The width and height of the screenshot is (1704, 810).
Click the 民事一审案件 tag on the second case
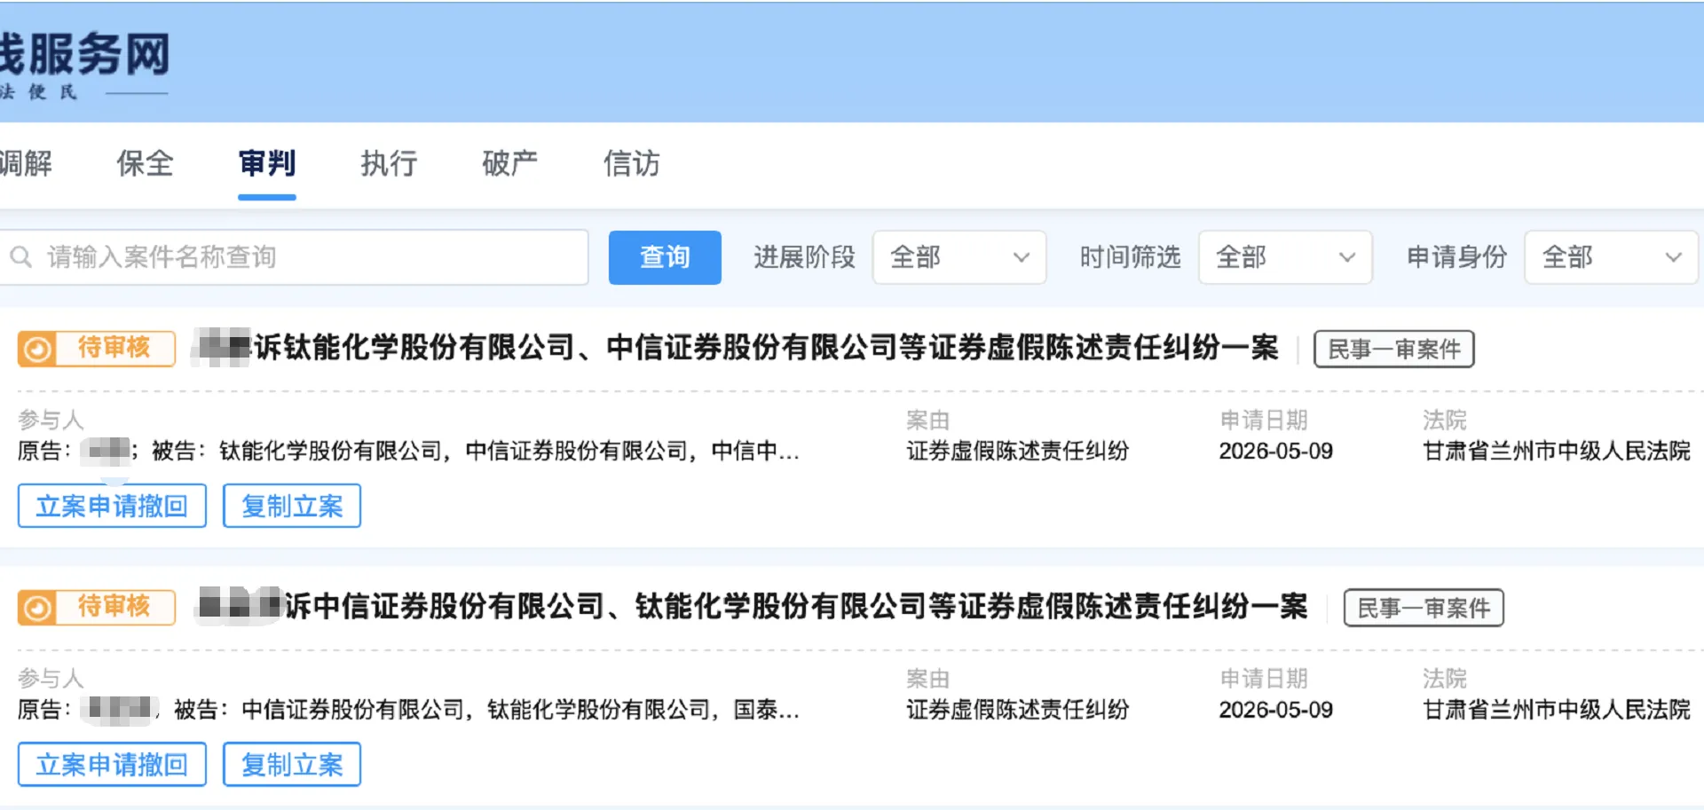1424,608
